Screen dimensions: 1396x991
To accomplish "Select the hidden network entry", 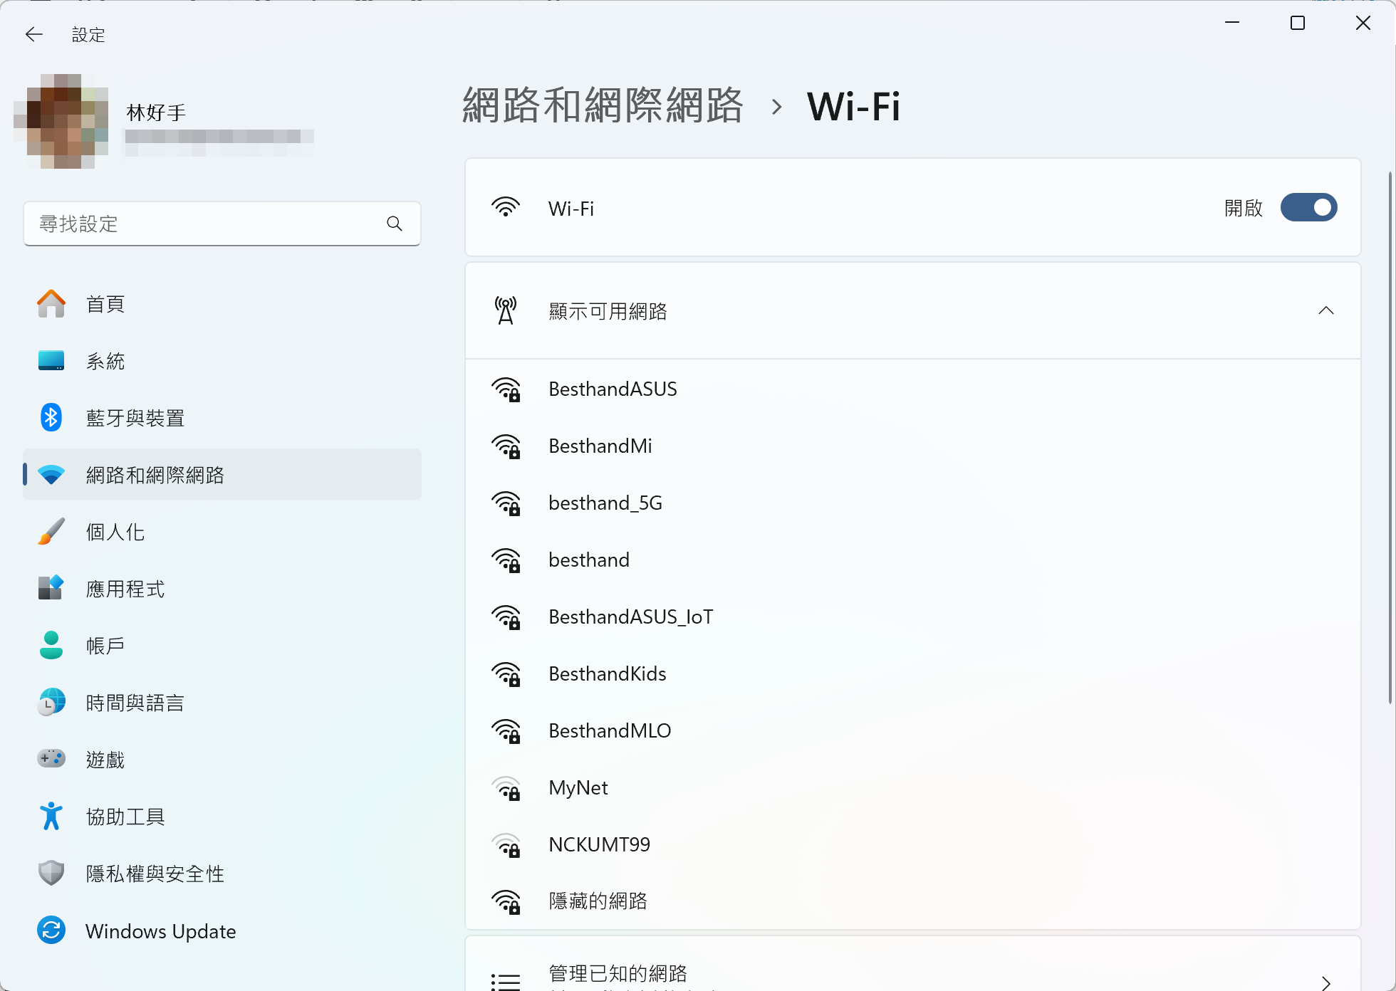I will click(x=598, y=901).
